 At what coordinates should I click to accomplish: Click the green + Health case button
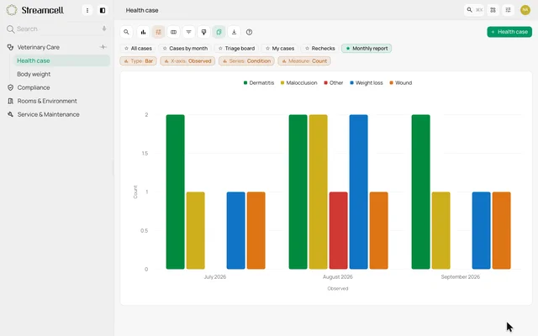coord(509,32)
